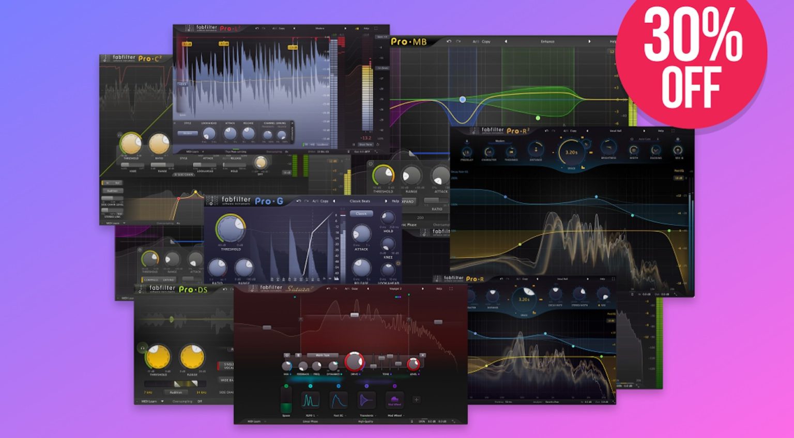Toggle High Quality in Saturn footer
Screen dimensions: 794x438
(x=365, y=421)
